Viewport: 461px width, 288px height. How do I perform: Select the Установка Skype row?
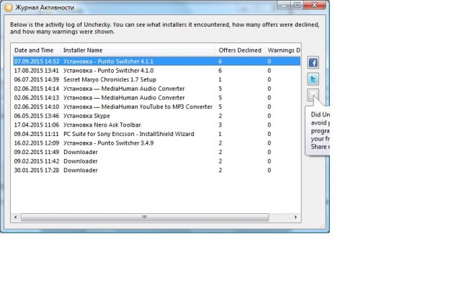pos(157,116)
